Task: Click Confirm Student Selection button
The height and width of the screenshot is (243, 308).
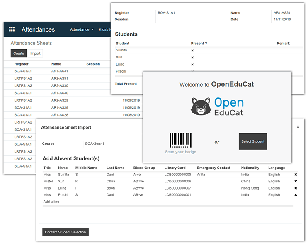Action: 65,232
